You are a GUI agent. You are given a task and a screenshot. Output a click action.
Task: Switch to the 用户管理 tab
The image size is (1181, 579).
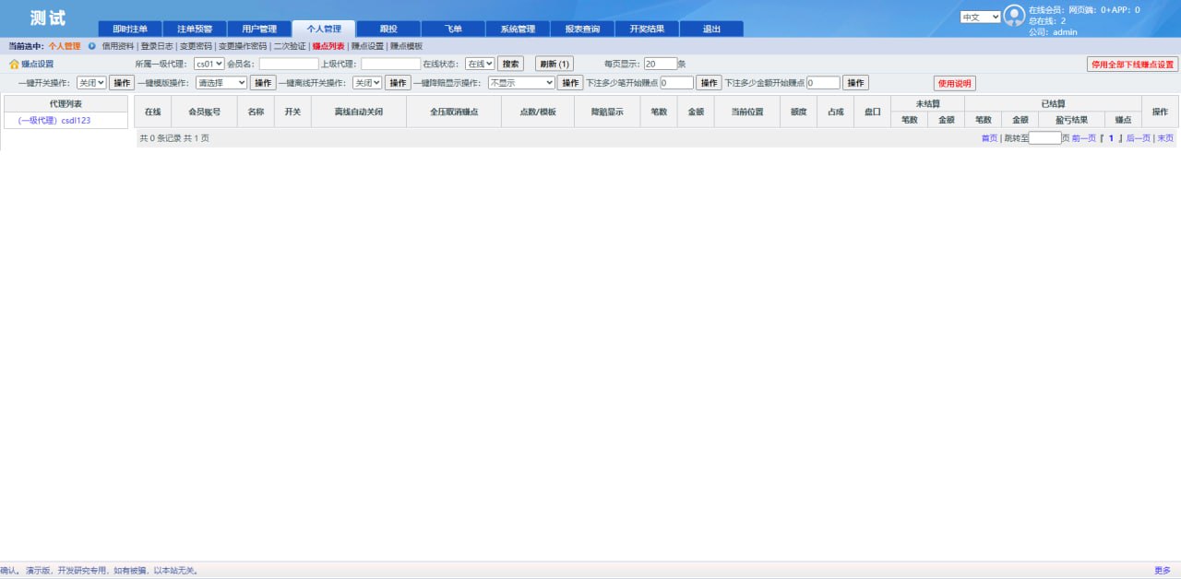click(x=258, y=29)
